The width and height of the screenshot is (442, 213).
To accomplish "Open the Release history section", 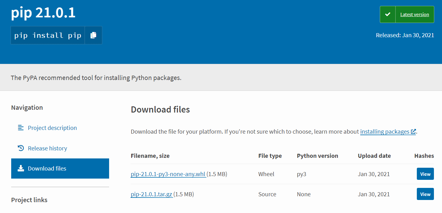I will coord(47,148).
